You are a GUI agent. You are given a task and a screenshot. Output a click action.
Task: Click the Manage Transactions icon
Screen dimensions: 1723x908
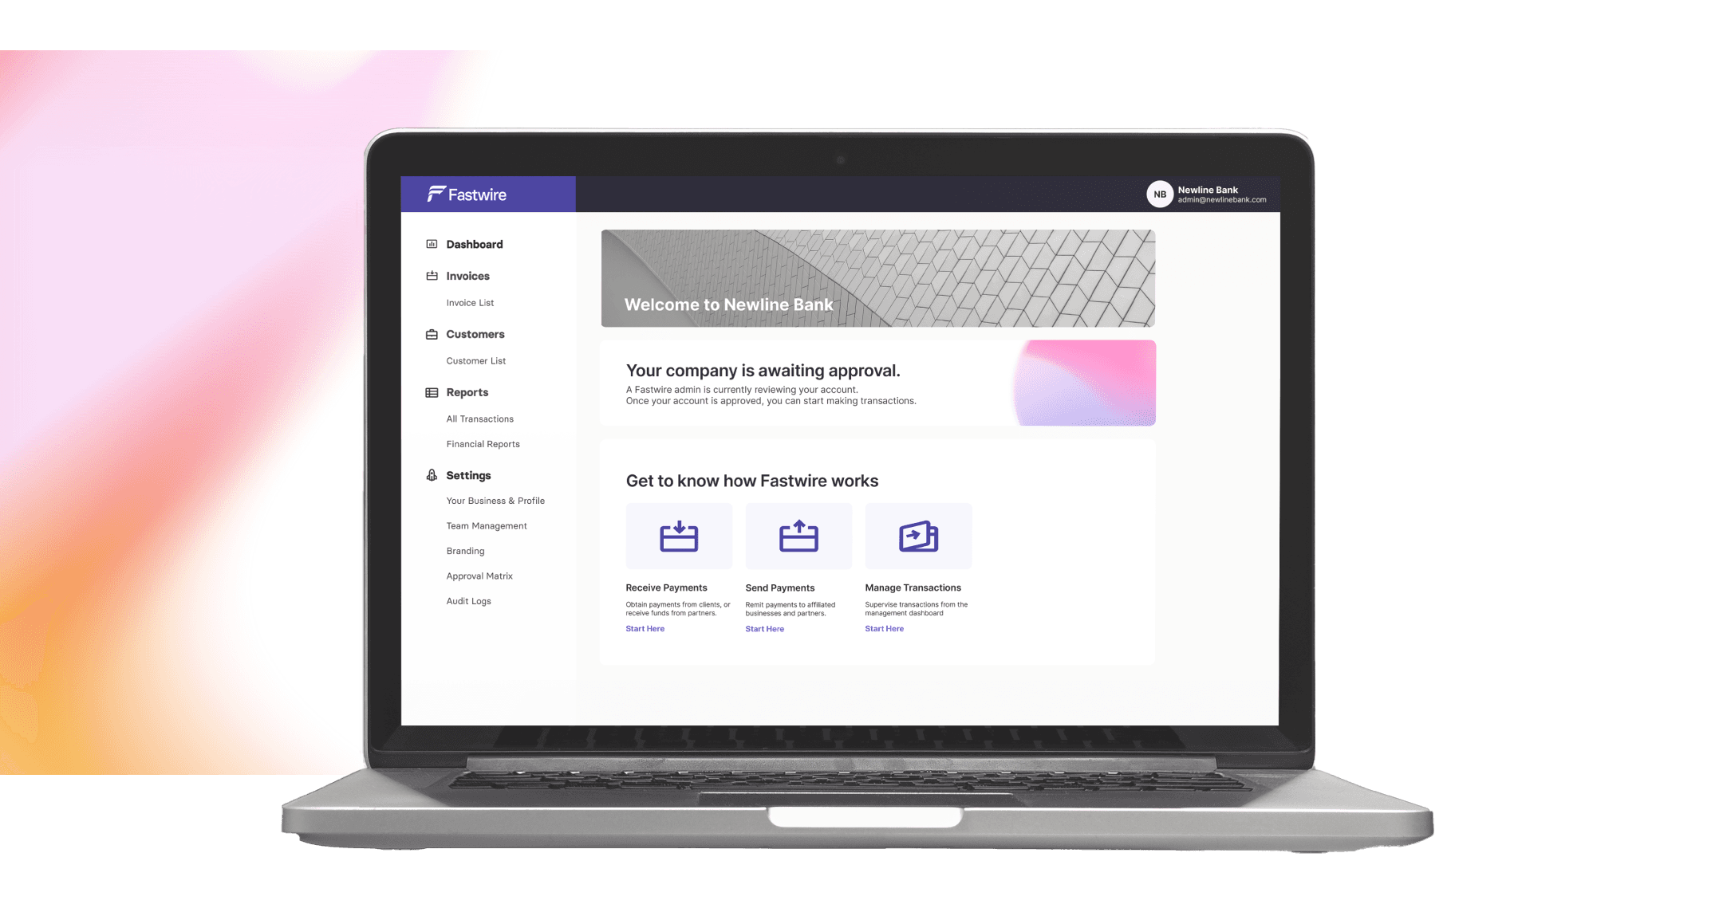pos(918,538)
